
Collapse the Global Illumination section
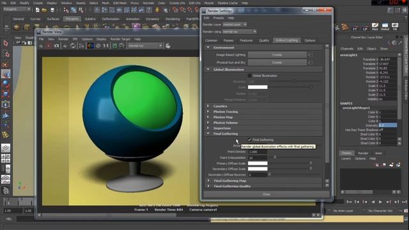pyautogui.click(x=208, y=70)
